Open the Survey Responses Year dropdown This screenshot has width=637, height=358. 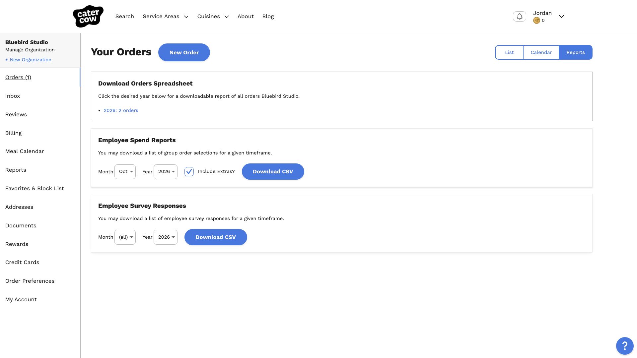pos(166,237)
